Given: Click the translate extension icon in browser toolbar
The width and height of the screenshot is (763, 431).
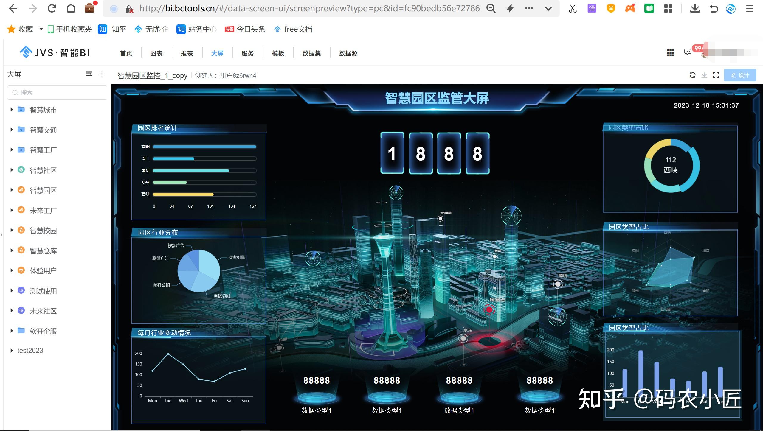Looking at the screenshot, I should (591, 8).
